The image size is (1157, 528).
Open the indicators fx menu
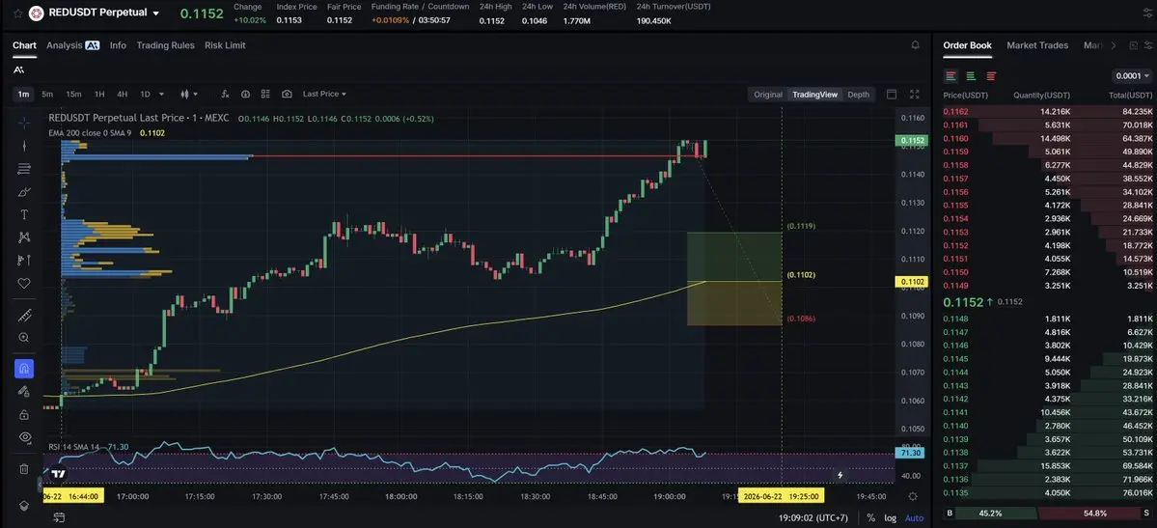coord(225,94)
